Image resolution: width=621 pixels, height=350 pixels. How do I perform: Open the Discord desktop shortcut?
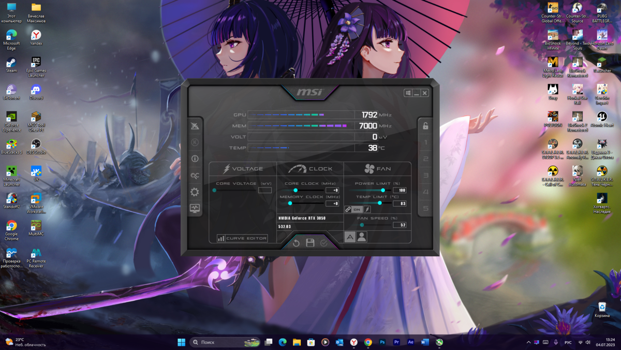[36, 92]
